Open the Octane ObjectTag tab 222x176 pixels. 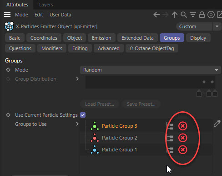152,48
